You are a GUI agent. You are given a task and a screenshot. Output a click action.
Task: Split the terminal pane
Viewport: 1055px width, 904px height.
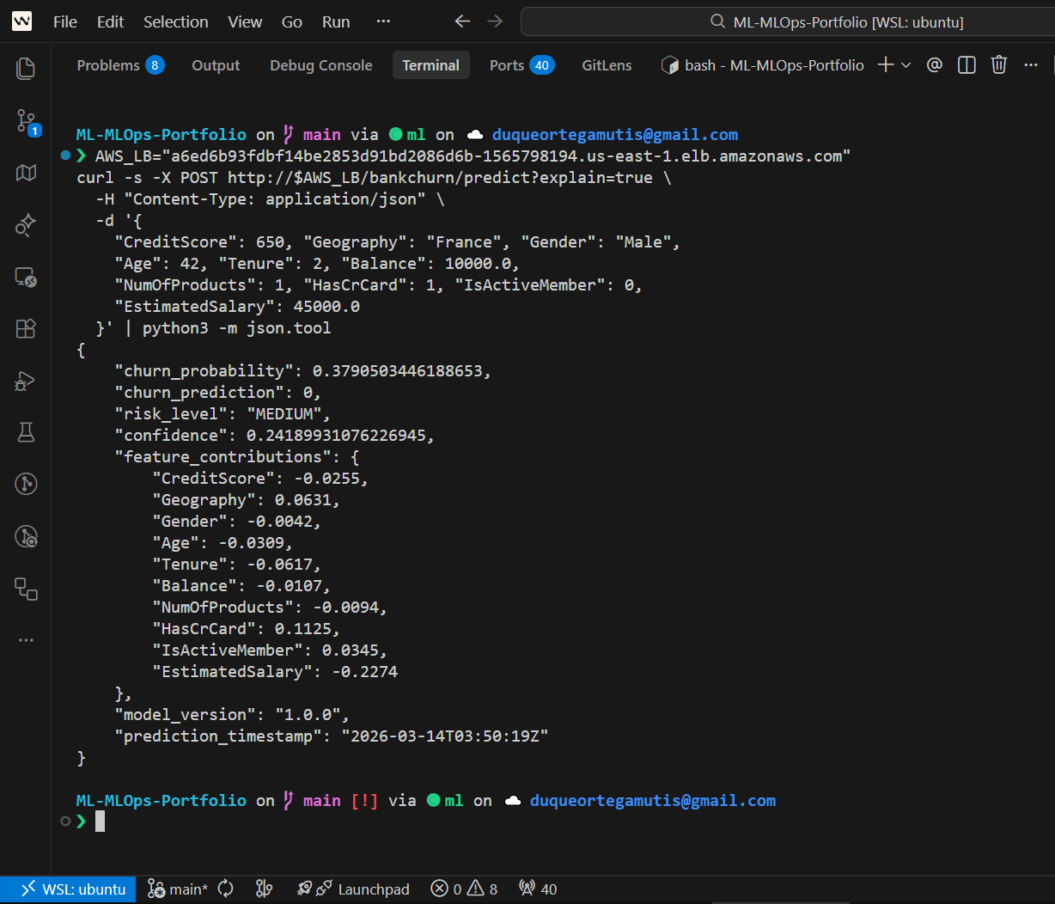pos(967,65)
